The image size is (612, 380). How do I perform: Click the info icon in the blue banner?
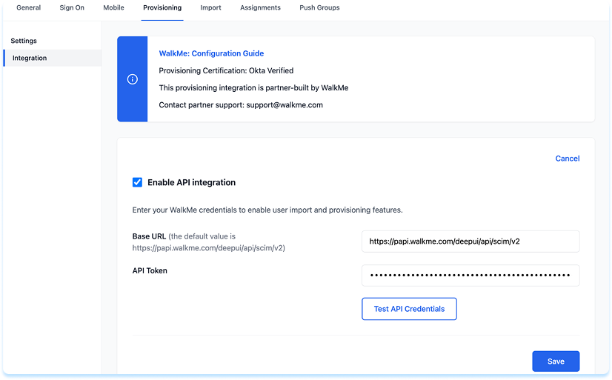click(133, 79)
